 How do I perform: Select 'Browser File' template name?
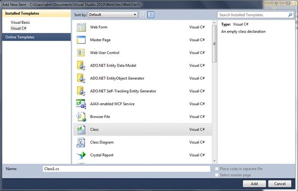(x=100, y=117)
